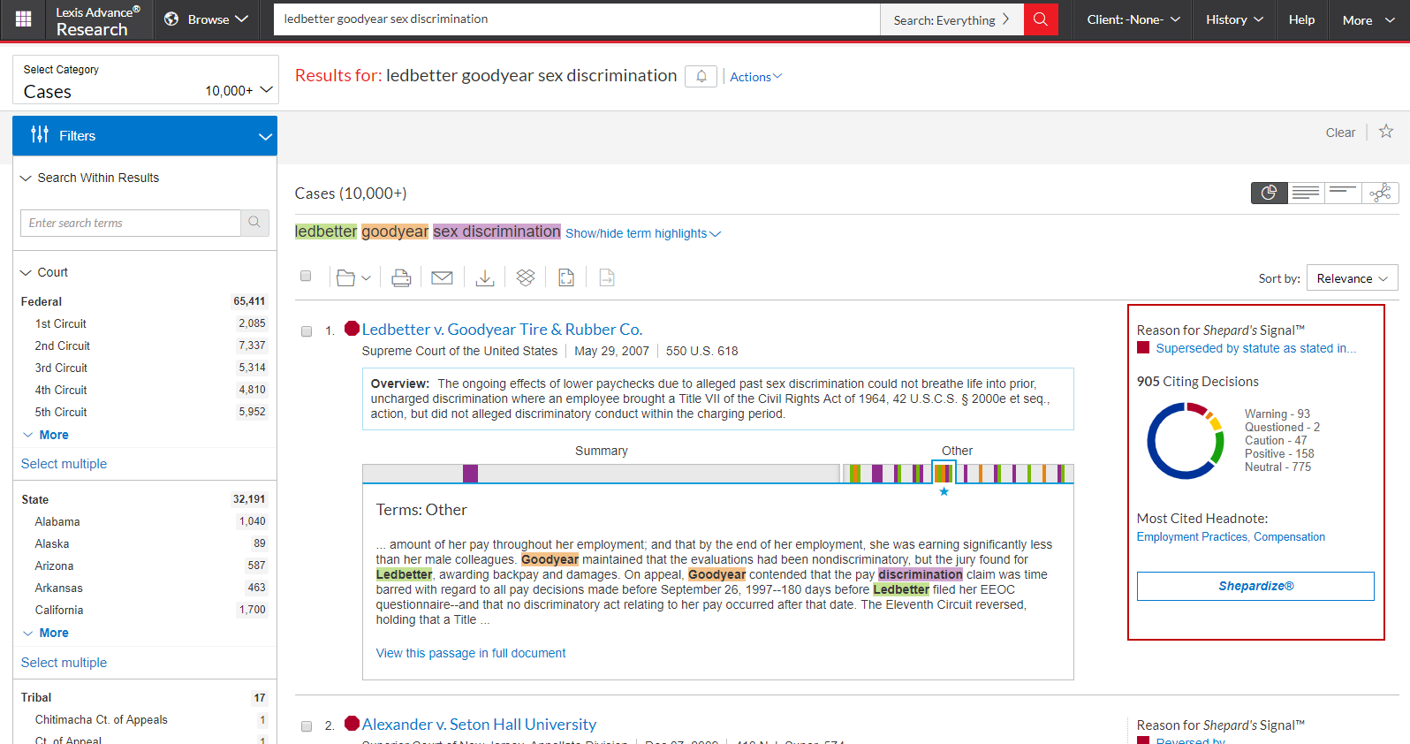The width and height of the screenshot is (1410, 744).
Task: Click red Shepard's signal for Ledbetter case
Action: coord(352,329)
